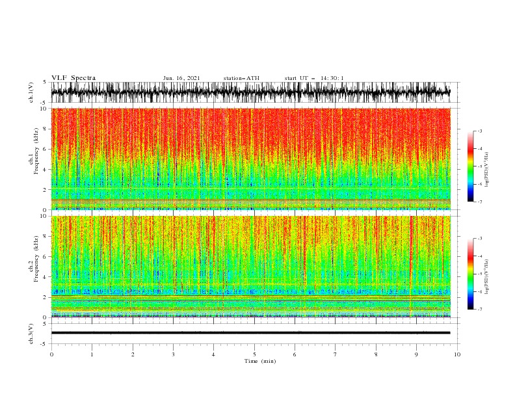Select the date text "Jun. 16, 2021"
This screenshot has height=398, width=515.
(181, 78)
